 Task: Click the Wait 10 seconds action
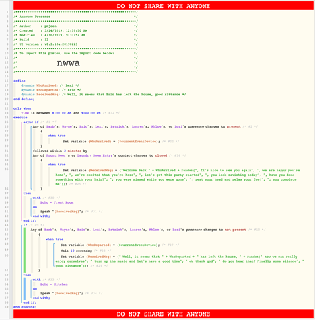[76, 251]
